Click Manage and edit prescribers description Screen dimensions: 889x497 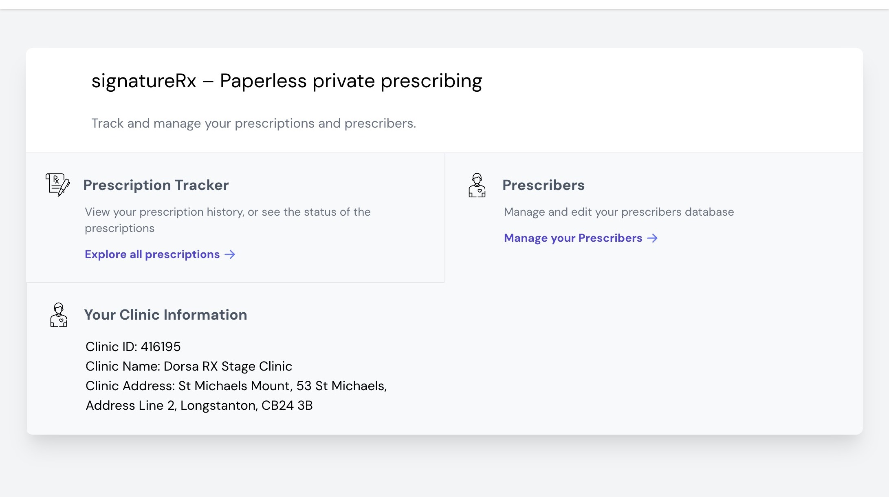(x=618, y=212)
